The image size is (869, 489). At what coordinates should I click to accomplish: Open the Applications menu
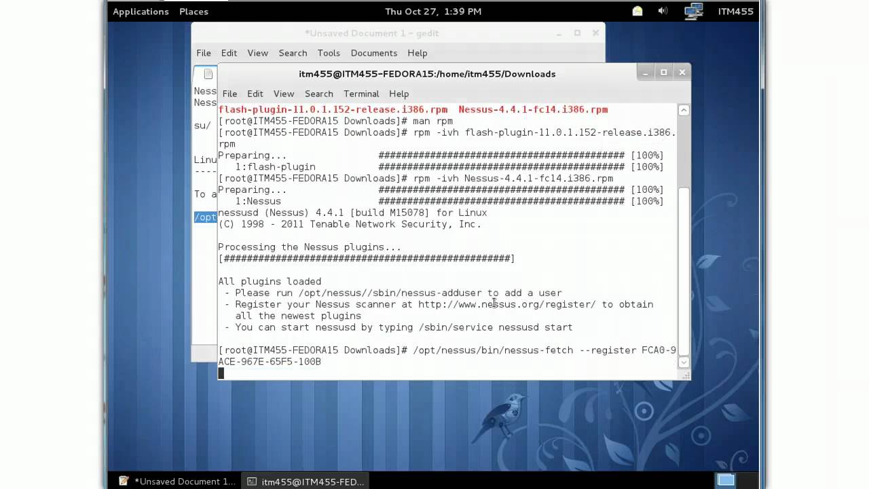coord(141,12)
